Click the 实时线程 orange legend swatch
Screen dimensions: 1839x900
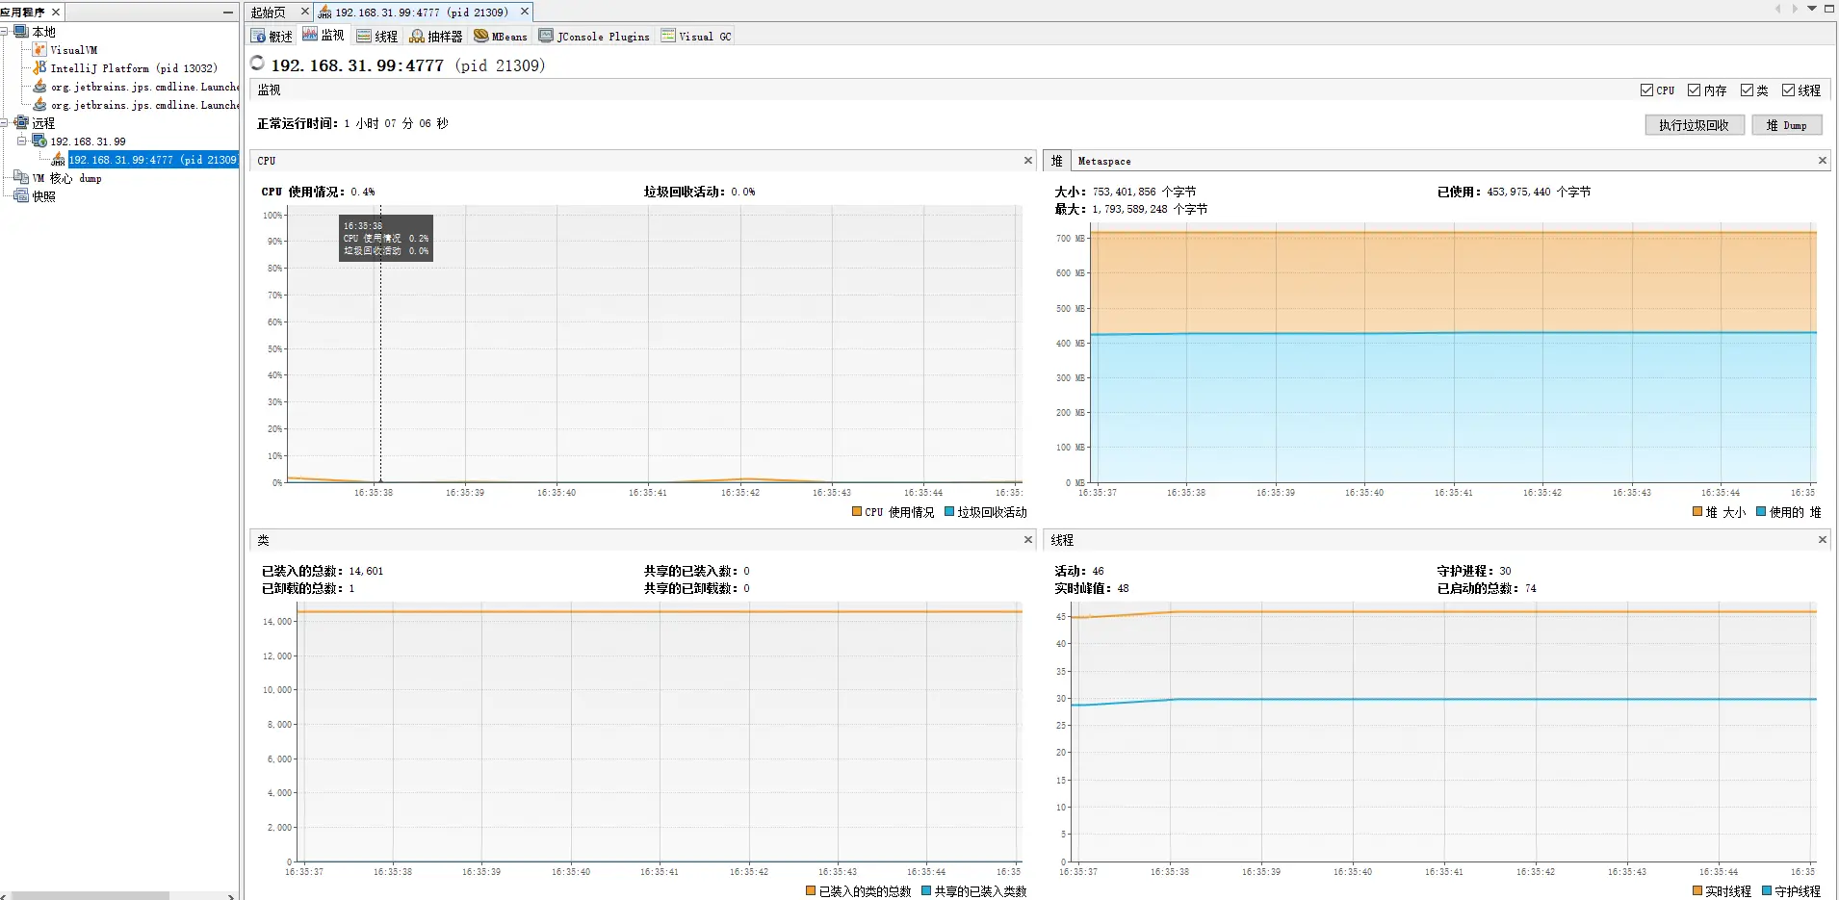pos(1697,891)
